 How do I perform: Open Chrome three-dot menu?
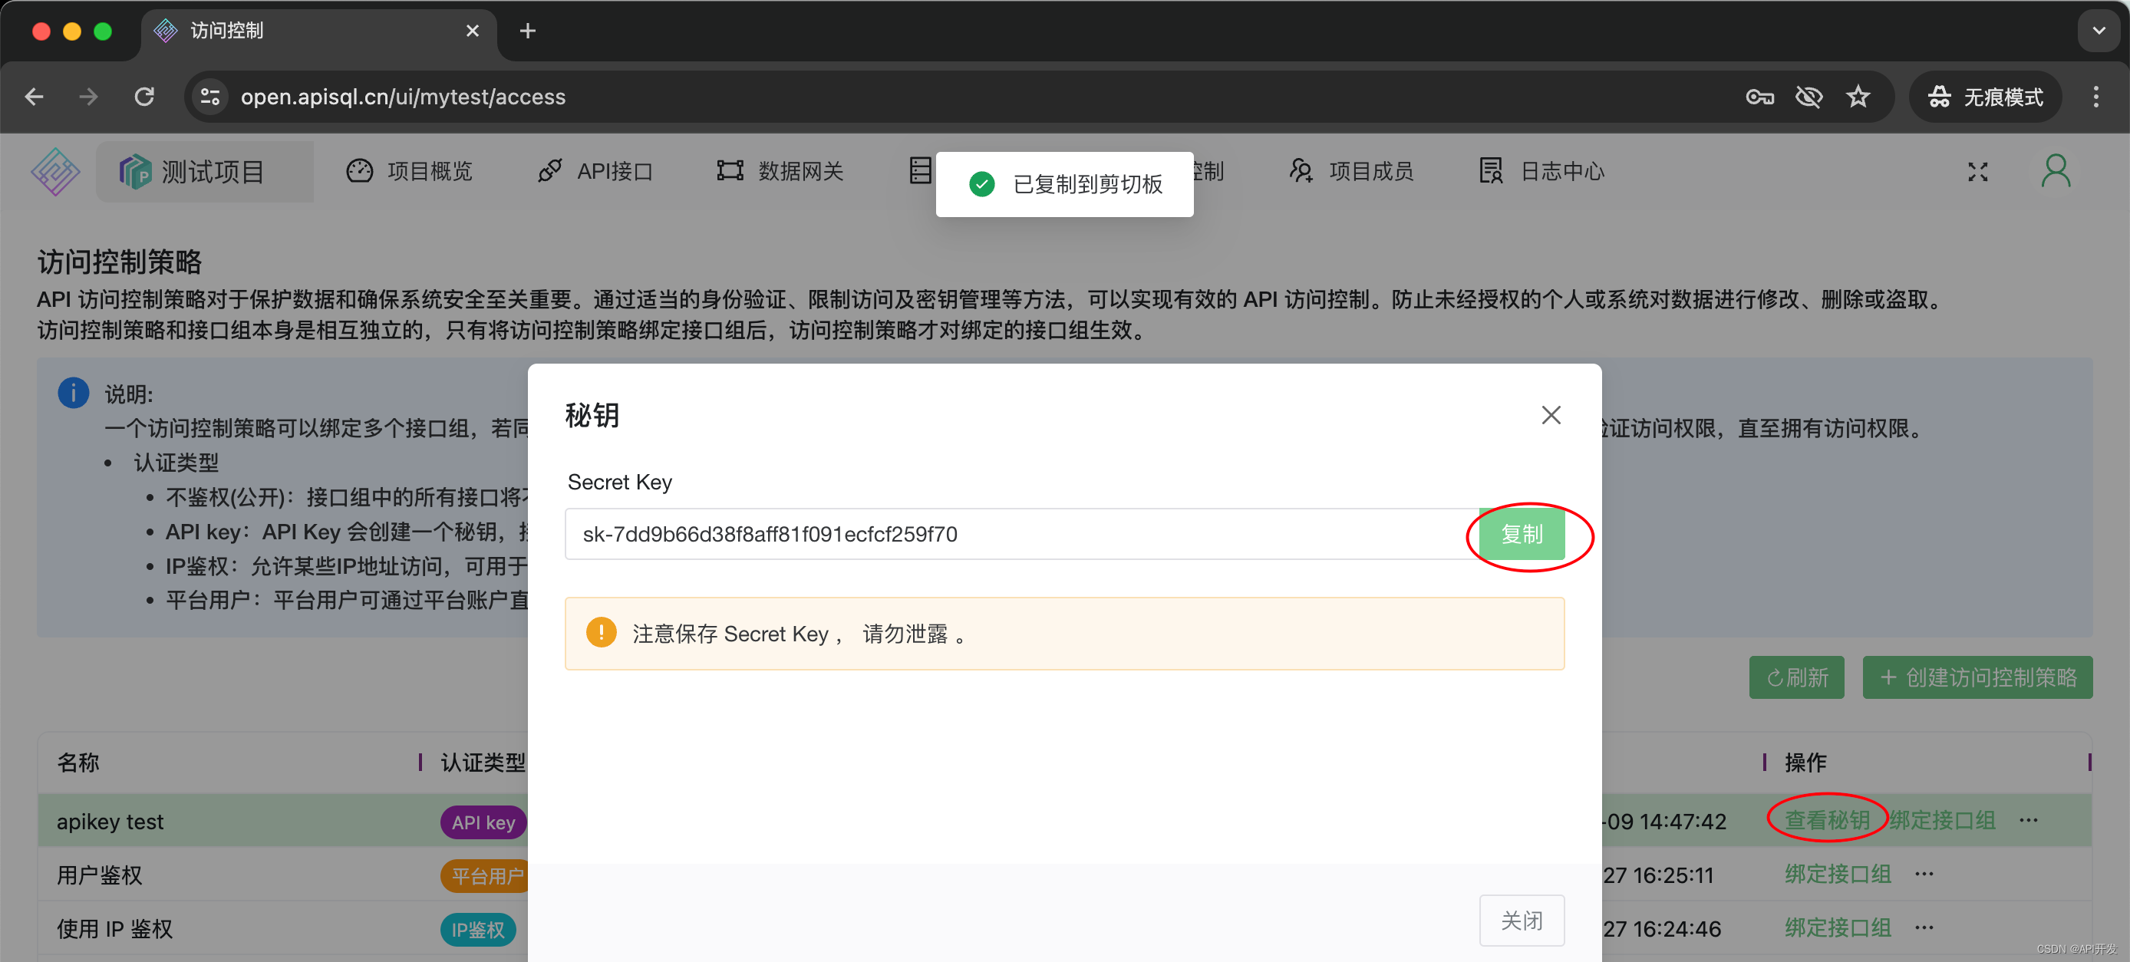[2095, 97]
